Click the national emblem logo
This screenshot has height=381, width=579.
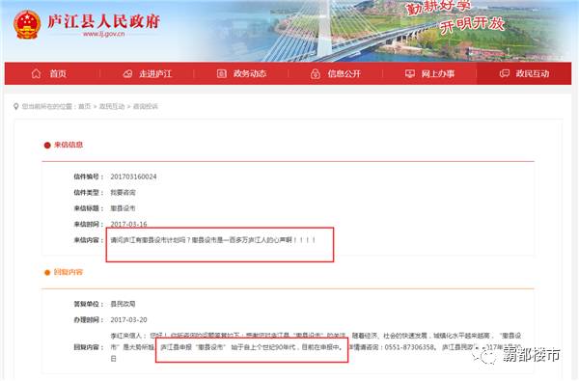pyautogui.click(x=27, y=24)
